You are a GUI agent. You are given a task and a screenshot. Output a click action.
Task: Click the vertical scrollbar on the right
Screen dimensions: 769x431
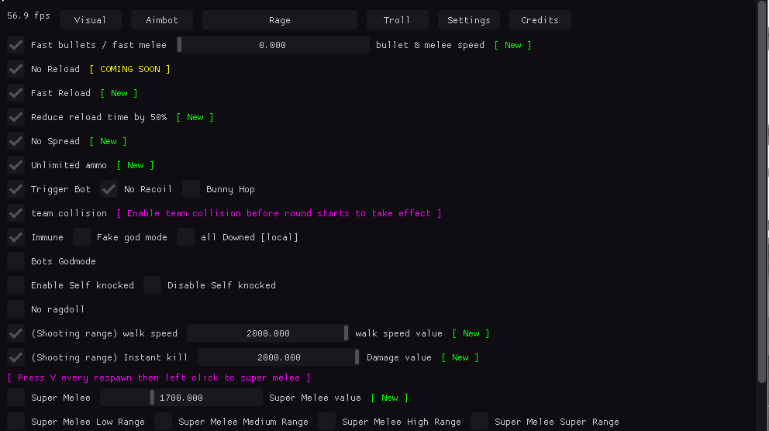point(761,194)
